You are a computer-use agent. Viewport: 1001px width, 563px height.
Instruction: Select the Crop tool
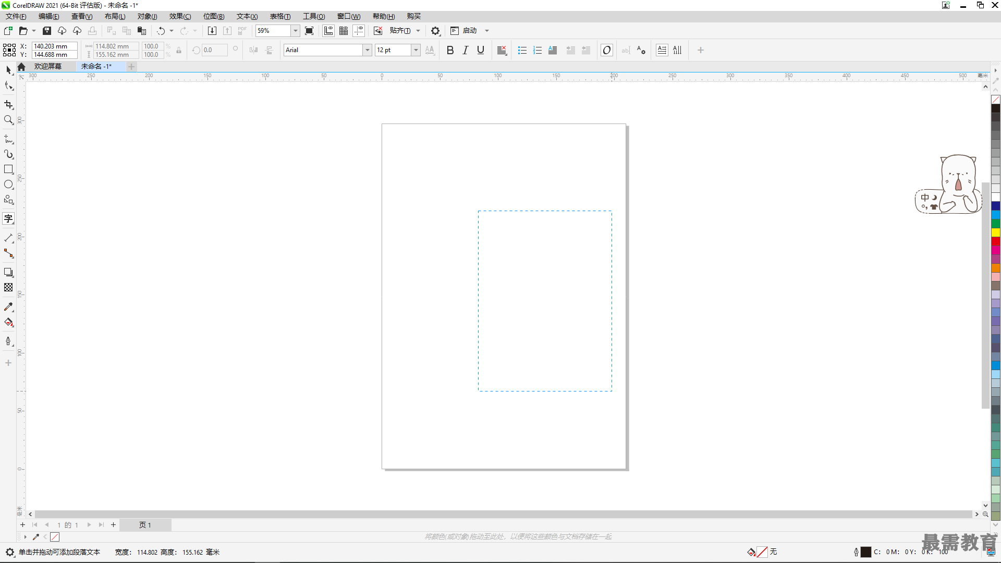click(x=8, y=105)
